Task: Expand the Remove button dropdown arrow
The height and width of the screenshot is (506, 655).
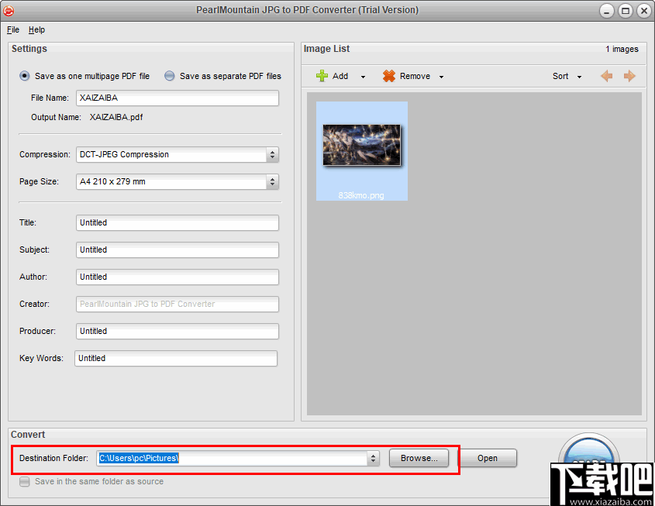Action: pyautogui.click(x=440, y=76)
